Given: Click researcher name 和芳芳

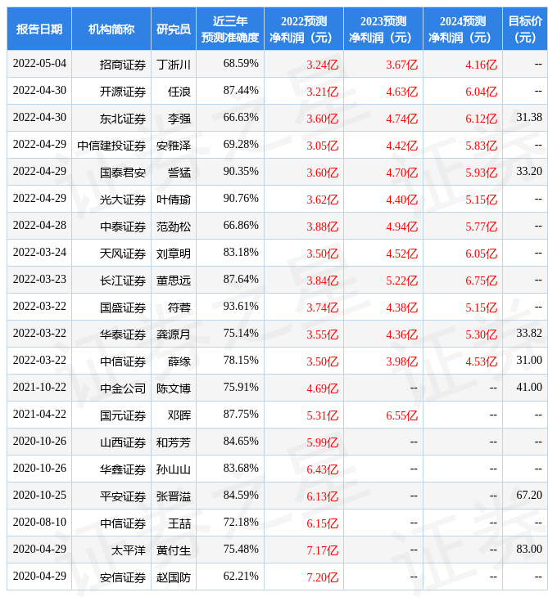Looking at the screenshot, I should click(174, 442).
